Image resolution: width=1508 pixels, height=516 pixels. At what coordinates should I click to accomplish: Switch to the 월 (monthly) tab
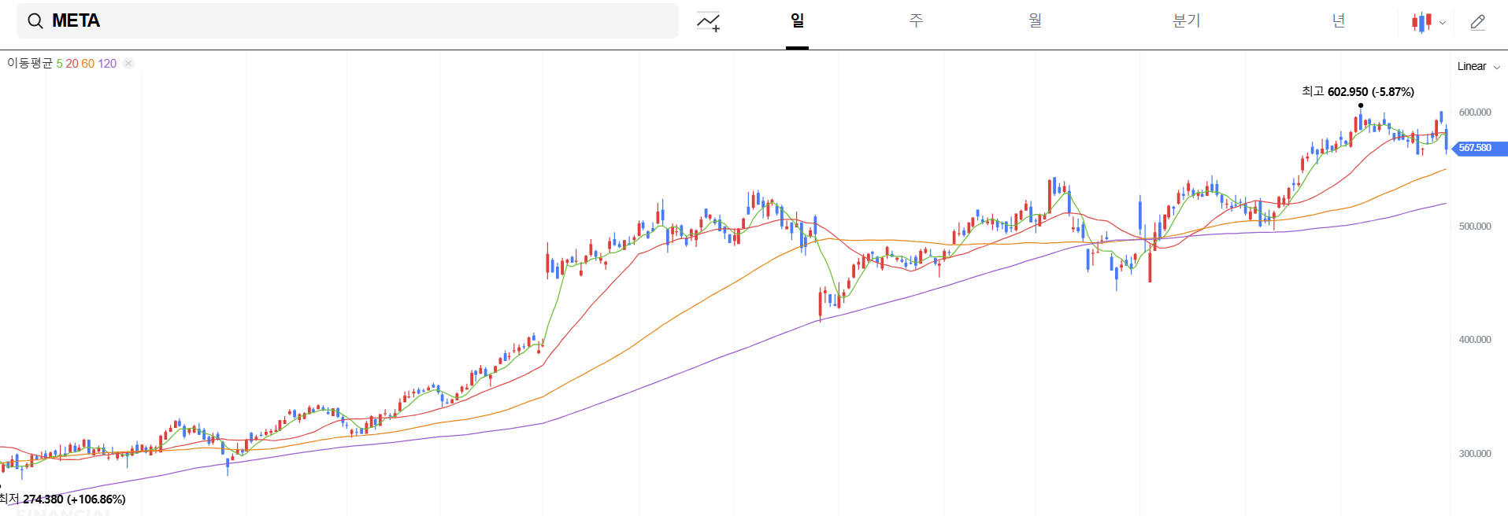1035,20
